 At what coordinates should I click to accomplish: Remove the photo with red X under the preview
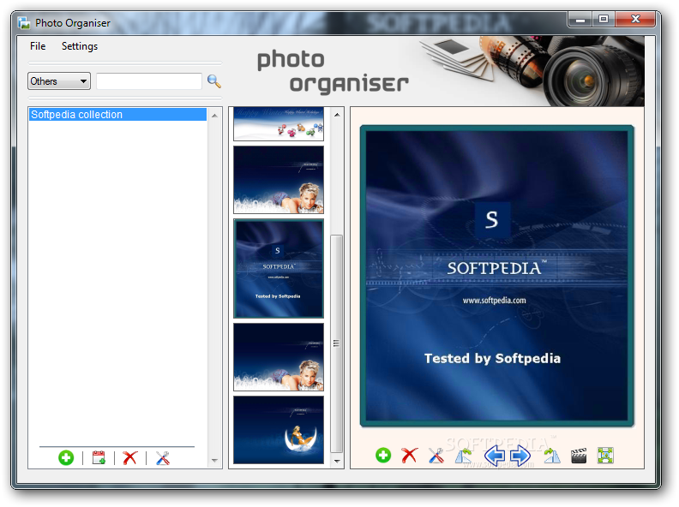pyautogui.click(x=409, y=455)
